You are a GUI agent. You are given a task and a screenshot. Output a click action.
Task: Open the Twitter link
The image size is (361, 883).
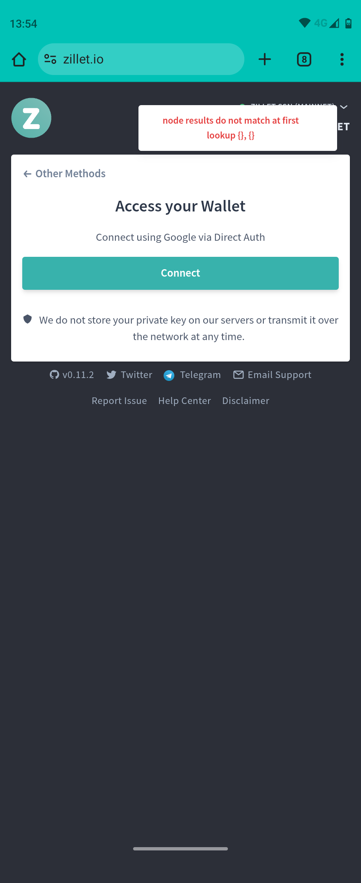(x=129, y=375)
